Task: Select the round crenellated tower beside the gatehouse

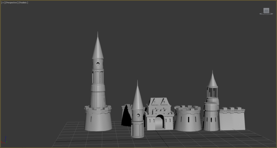Action: point(188,118)
